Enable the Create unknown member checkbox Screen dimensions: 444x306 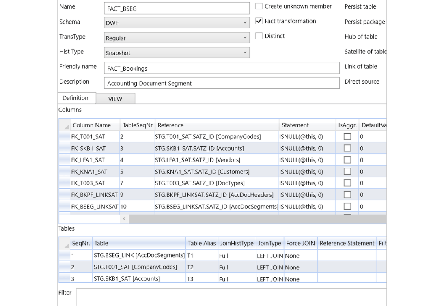pyautogui.click(x=258, y=6)
